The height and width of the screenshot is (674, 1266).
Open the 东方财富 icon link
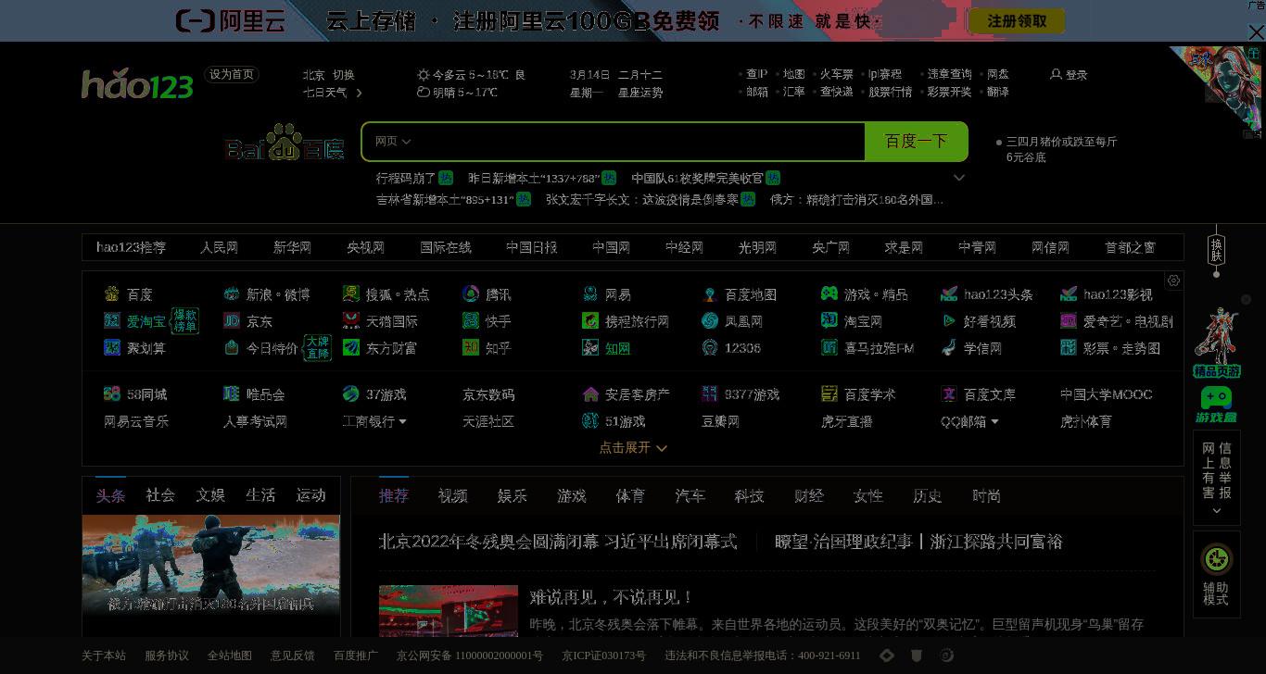point(351,348)
